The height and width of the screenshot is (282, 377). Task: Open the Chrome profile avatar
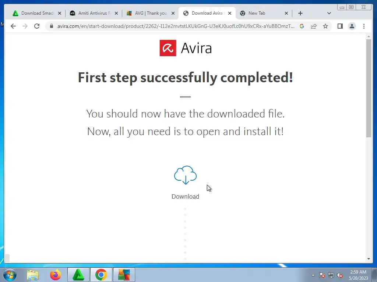352,26
